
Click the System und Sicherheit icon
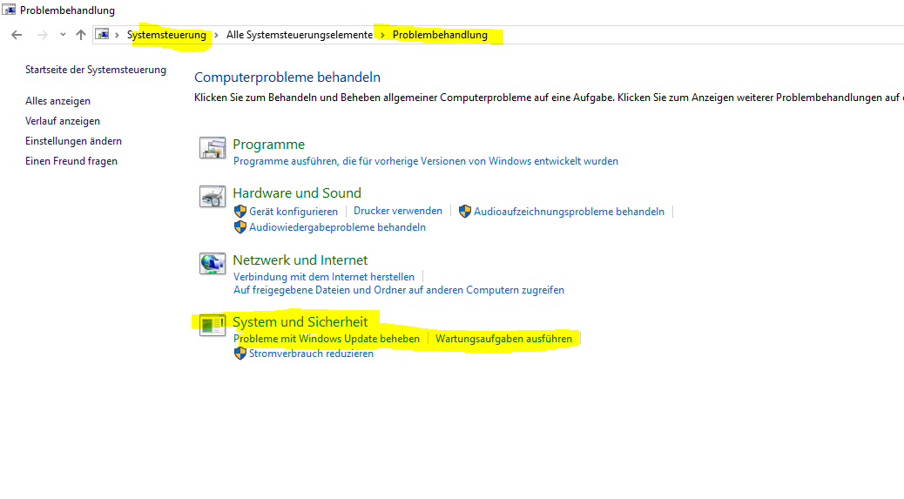pos(213,325)
